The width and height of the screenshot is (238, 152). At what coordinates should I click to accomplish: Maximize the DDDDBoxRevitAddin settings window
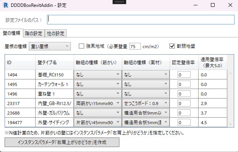point(213,5)
